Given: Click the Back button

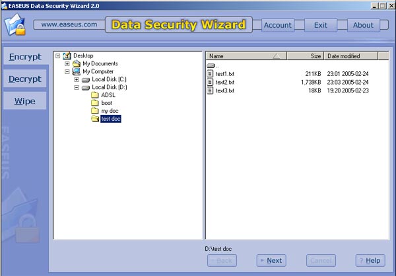Looking at the screenshot, I should coord(222,260).
